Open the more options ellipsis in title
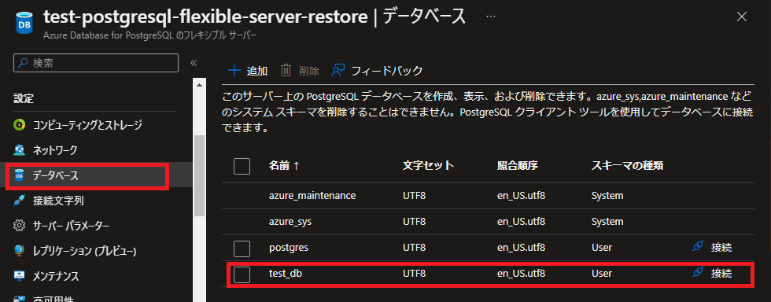This screenshot has height=302, width=771. (490, 17)
